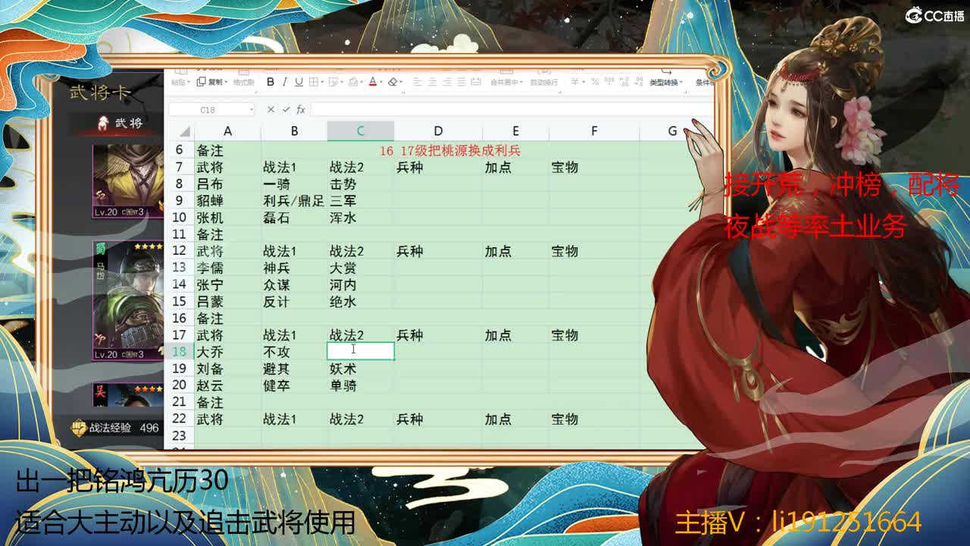The height and width of the screenshot is (546, 970).
Task: Cancel cell entry with the X icon
Action: pos(271,110)
